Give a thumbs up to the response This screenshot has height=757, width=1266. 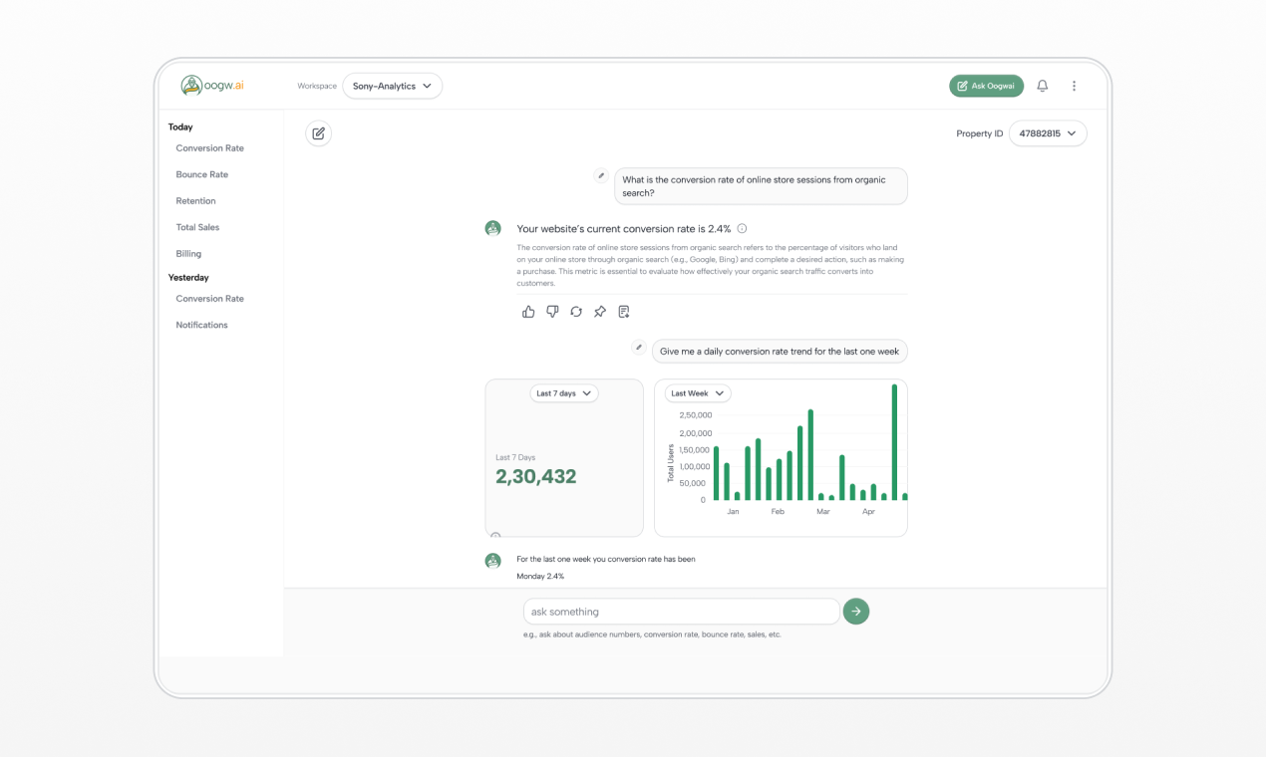click(528, 311)
